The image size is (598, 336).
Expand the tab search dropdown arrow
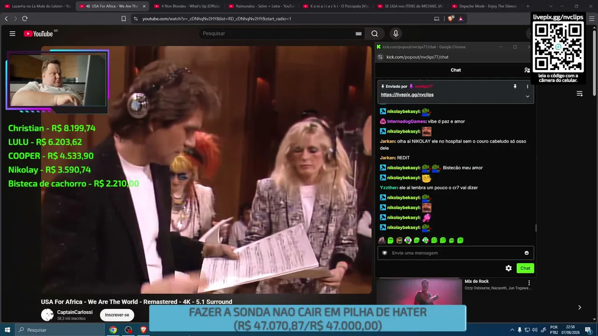[x=551, y=6]
